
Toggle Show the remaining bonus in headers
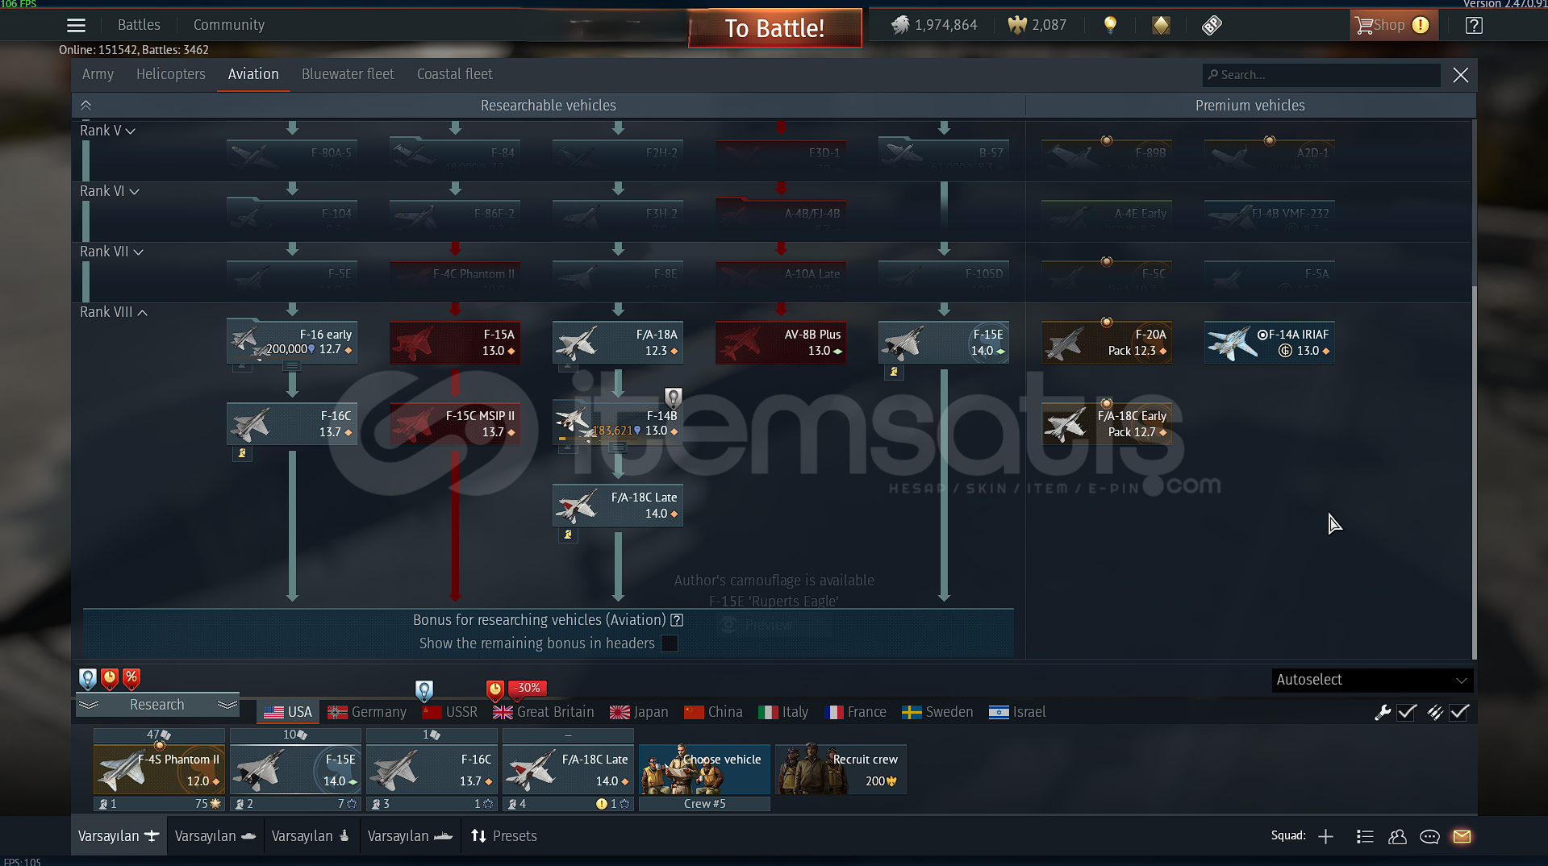pyautogui.click(x=670, y=643)
